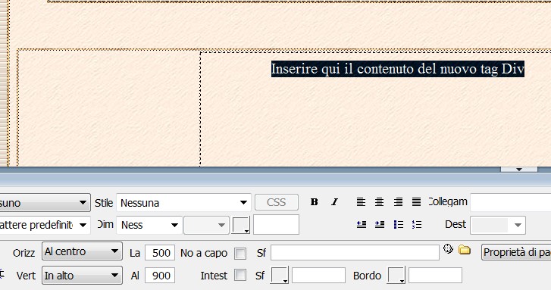Open the Vert dropdown set to In alto
This screenshot has width=551, height=290.
point(82,276)
